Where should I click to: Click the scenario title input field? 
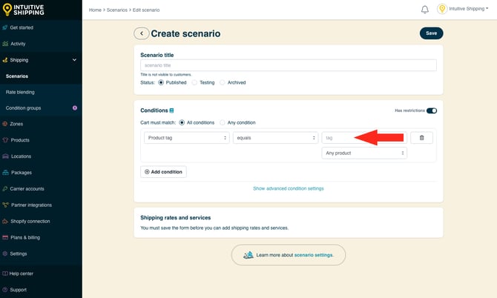click(288, 65)
